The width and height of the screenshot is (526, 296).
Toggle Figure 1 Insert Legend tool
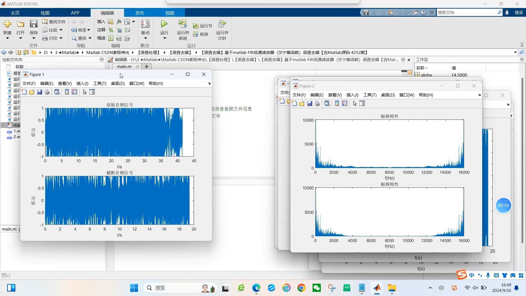point(74,92)
